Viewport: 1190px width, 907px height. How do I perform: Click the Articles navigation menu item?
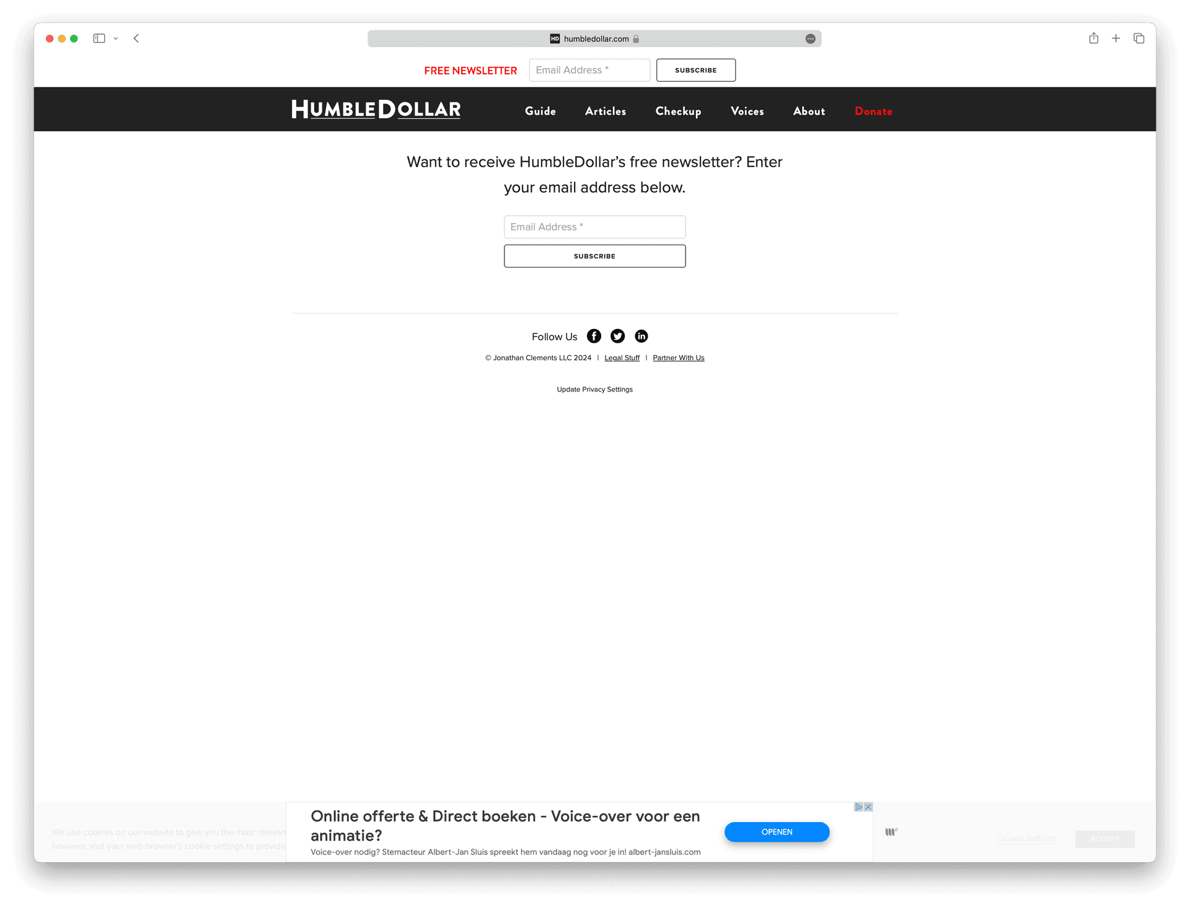click(x=606, y=112)
